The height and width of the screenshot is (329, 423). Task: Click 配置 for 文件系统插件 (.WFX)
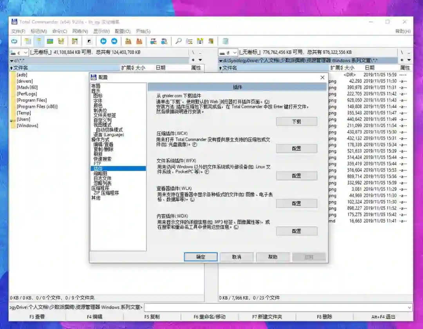(x=296, y=176)
